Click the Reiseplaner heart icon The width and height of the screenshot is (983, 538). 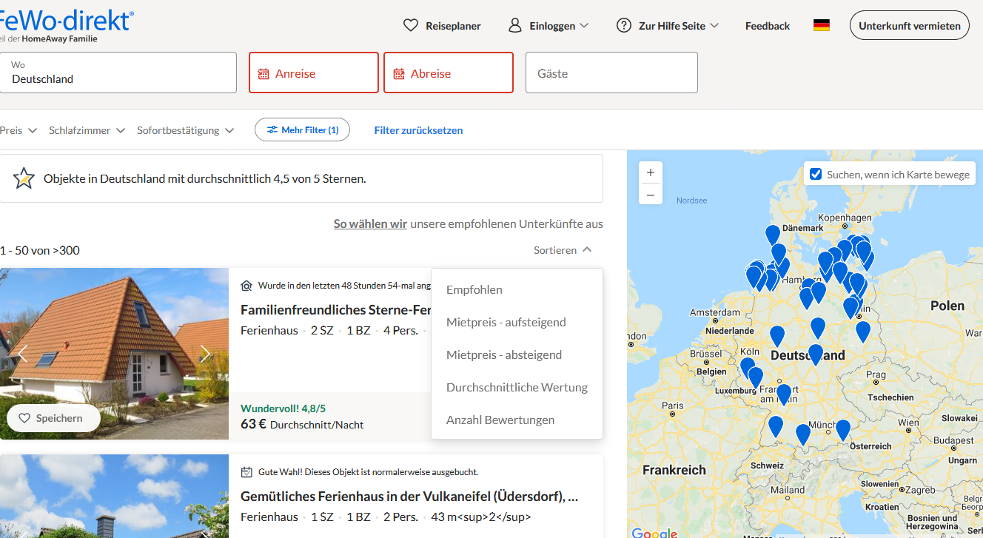(411, 25)
